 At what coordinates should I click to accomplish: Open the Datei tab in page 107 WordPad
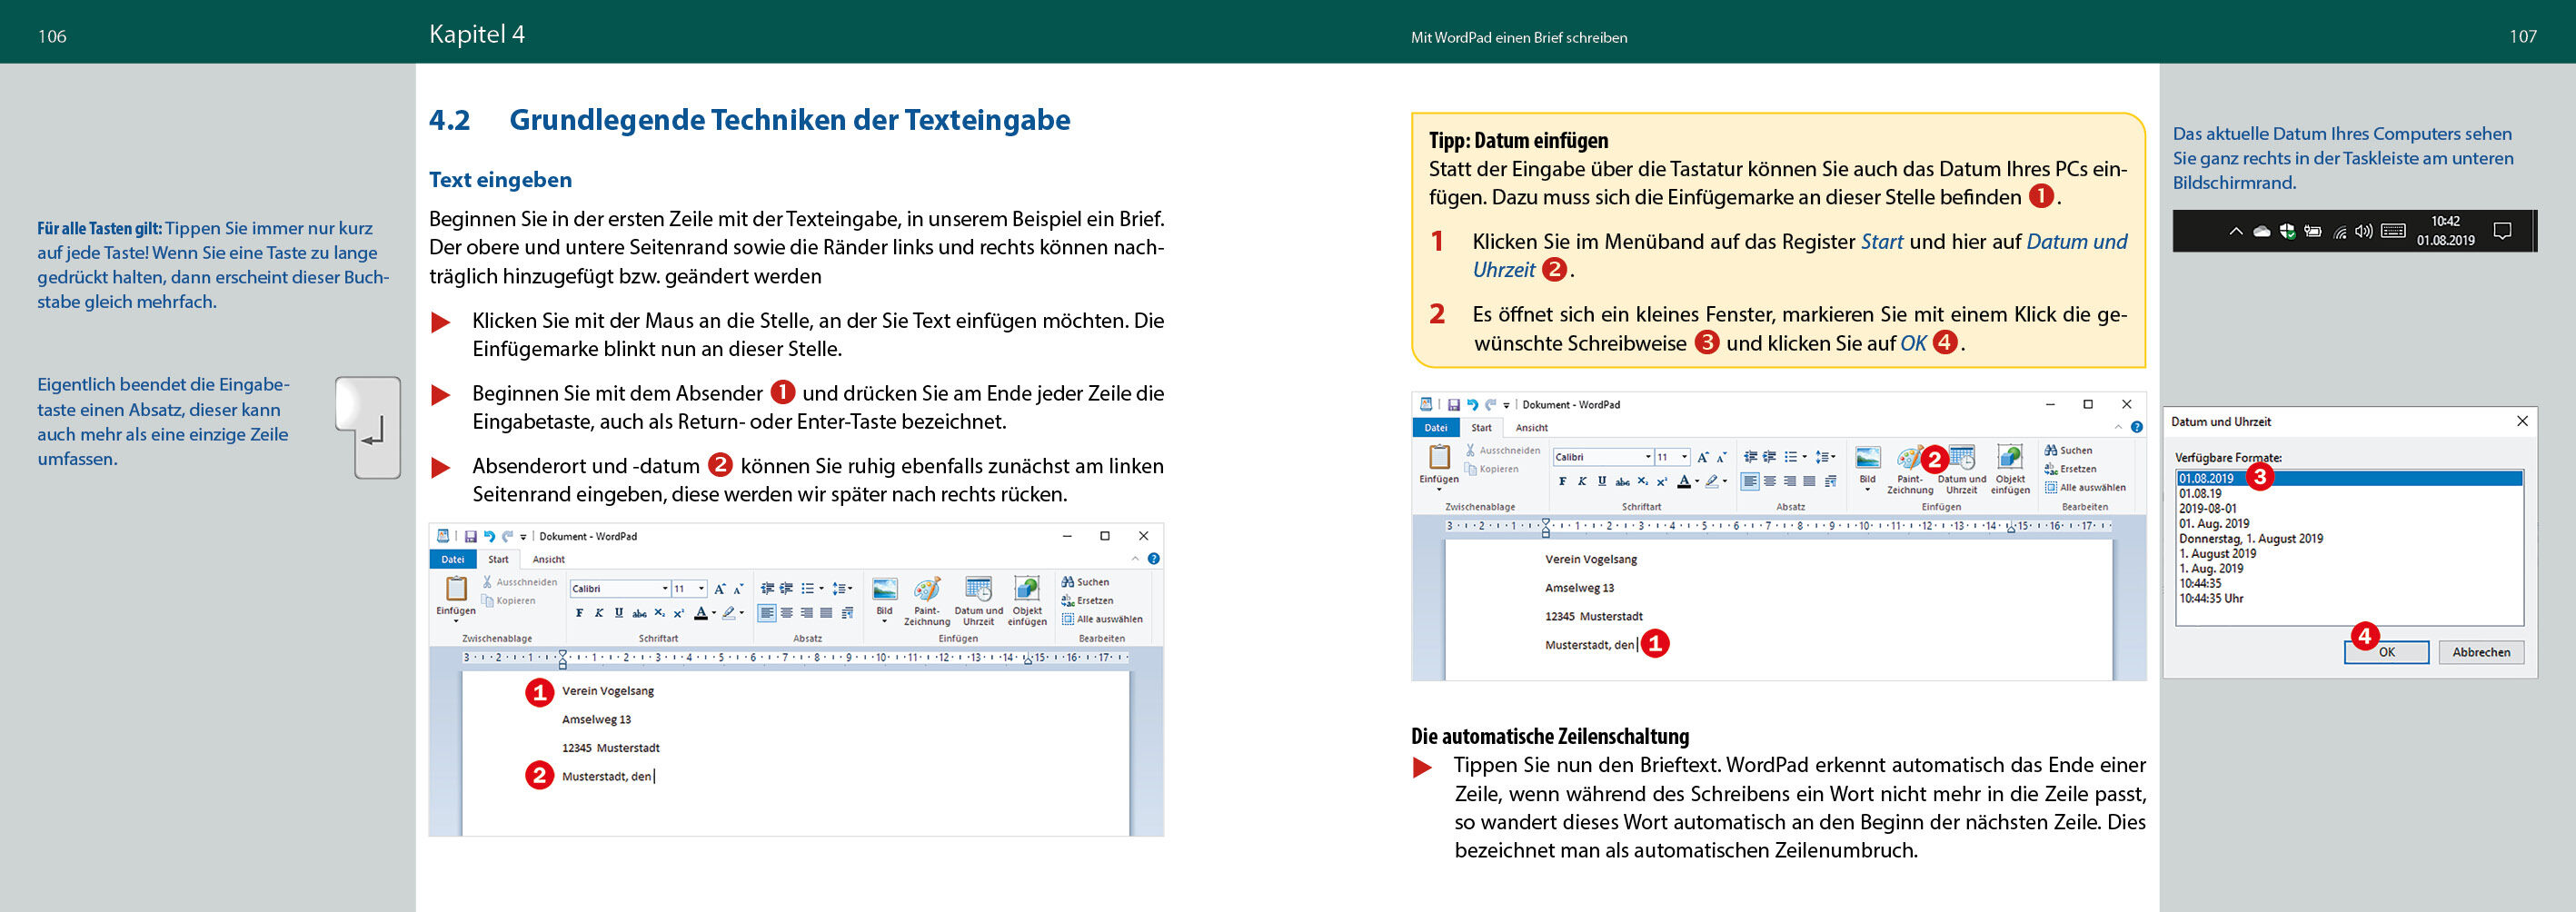[1436, 428]
